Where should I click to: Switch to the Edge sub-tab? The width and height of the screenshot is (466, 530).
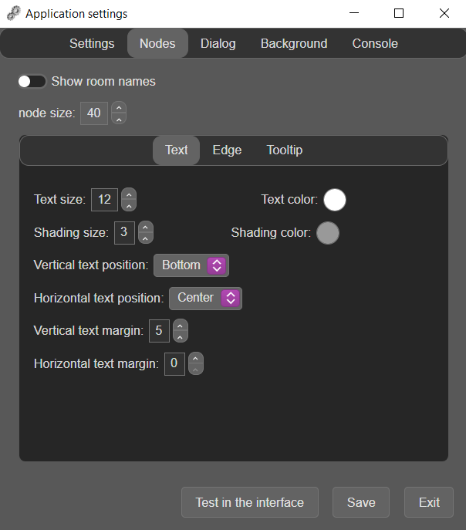click(x=227, y=150)
